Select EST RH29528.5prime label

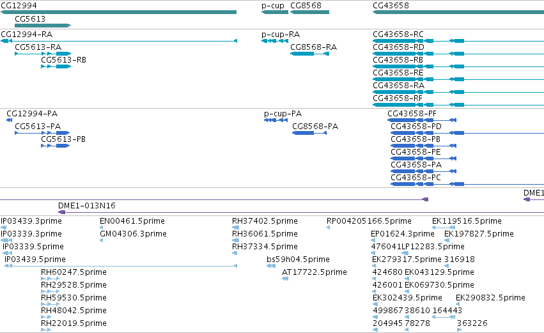pos(74,286)
